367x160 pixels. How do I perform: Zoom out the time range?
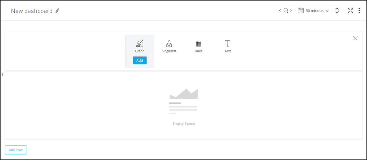pyautogui.click(x=286, y=11)
